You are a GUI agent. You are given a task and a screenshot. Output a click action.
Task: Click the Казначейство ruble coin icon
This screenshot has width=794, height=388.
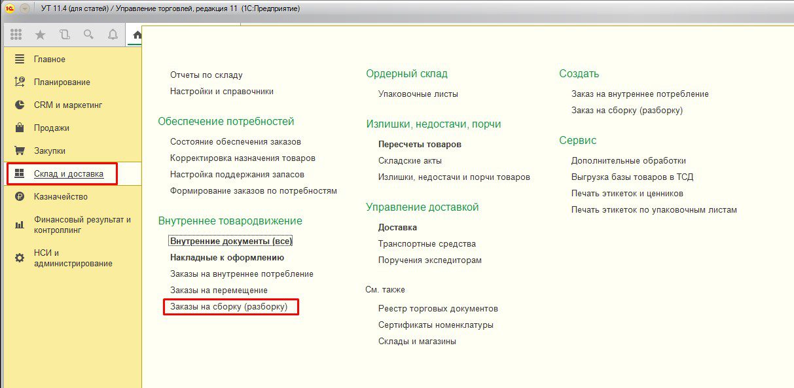point(20,196)
